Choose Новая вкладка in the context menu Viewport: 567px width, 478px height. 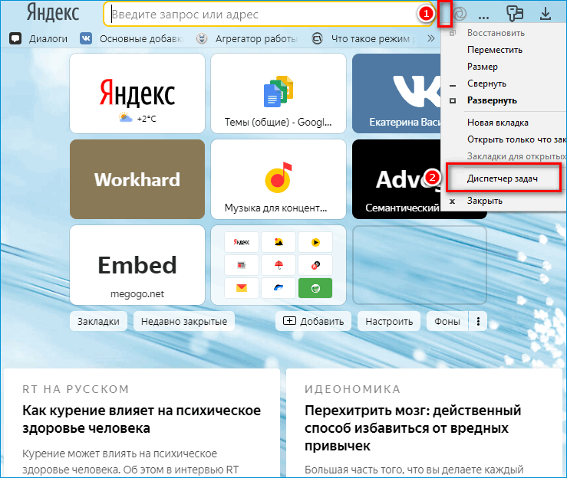(498, 123)
